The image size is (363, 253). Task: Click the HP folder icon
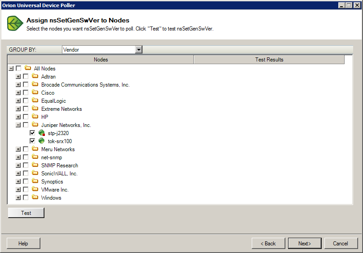[x=35, y=117]
